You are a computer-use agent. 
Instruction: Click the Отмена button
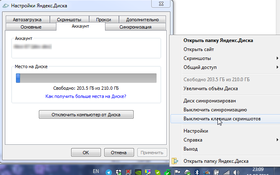coord(119,153)
